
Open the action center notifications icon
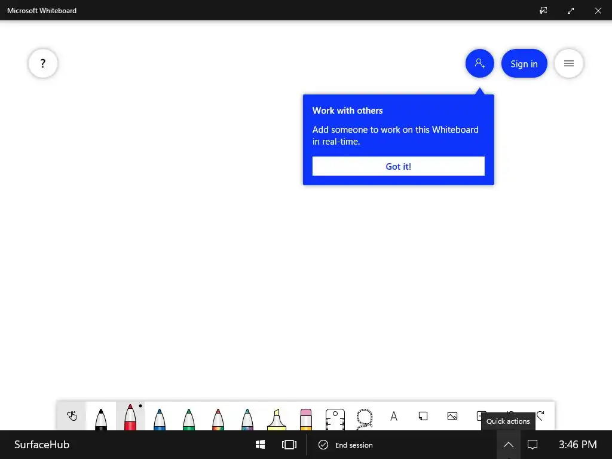pyautogui.click(x=533, y=445)
